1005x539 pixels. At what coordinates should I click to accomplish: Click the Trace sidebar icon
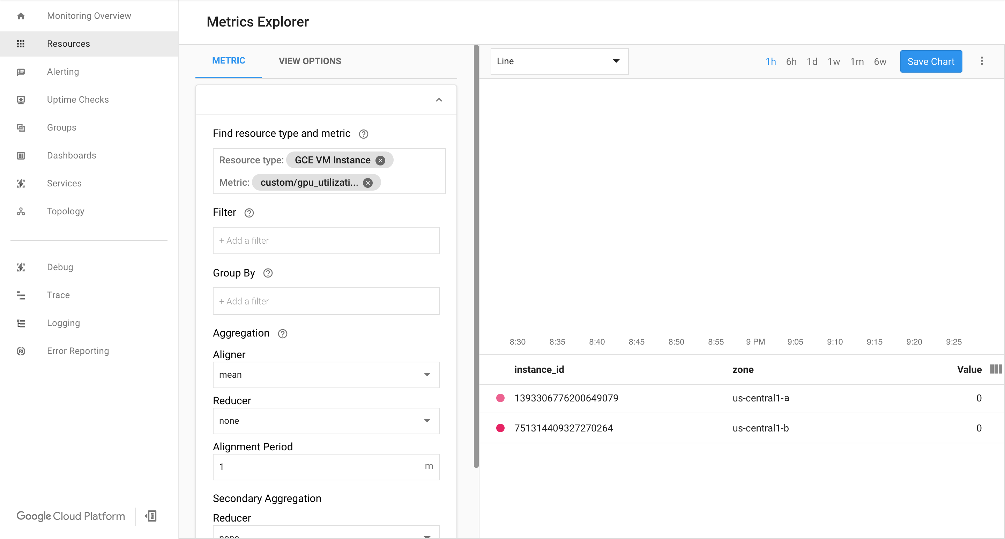tap(21, 295)
